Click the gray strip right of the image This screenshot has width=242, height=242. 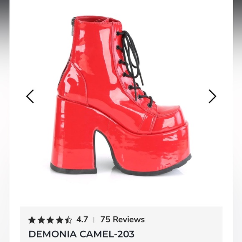237,121
